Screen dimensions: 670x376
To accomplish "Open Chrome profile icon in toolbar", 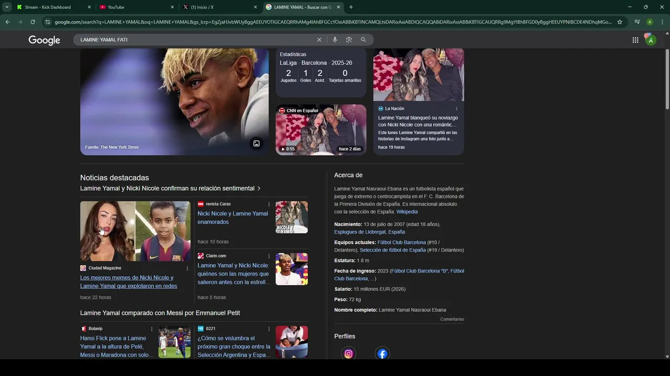I will click(650, 22).
